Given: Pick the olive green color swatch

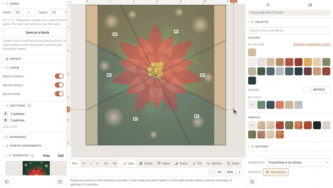Looking at the screenshot, I should pos(326,62).
